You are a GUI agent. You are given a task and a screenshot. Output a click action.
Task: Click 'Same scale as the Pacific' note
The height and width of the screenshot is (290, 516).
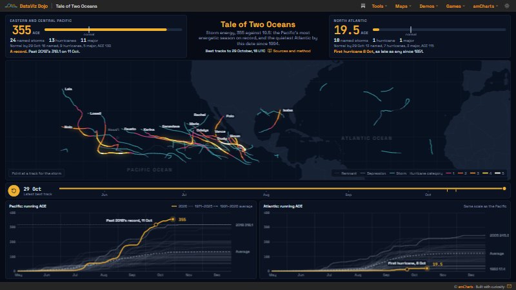pos(485,206)
